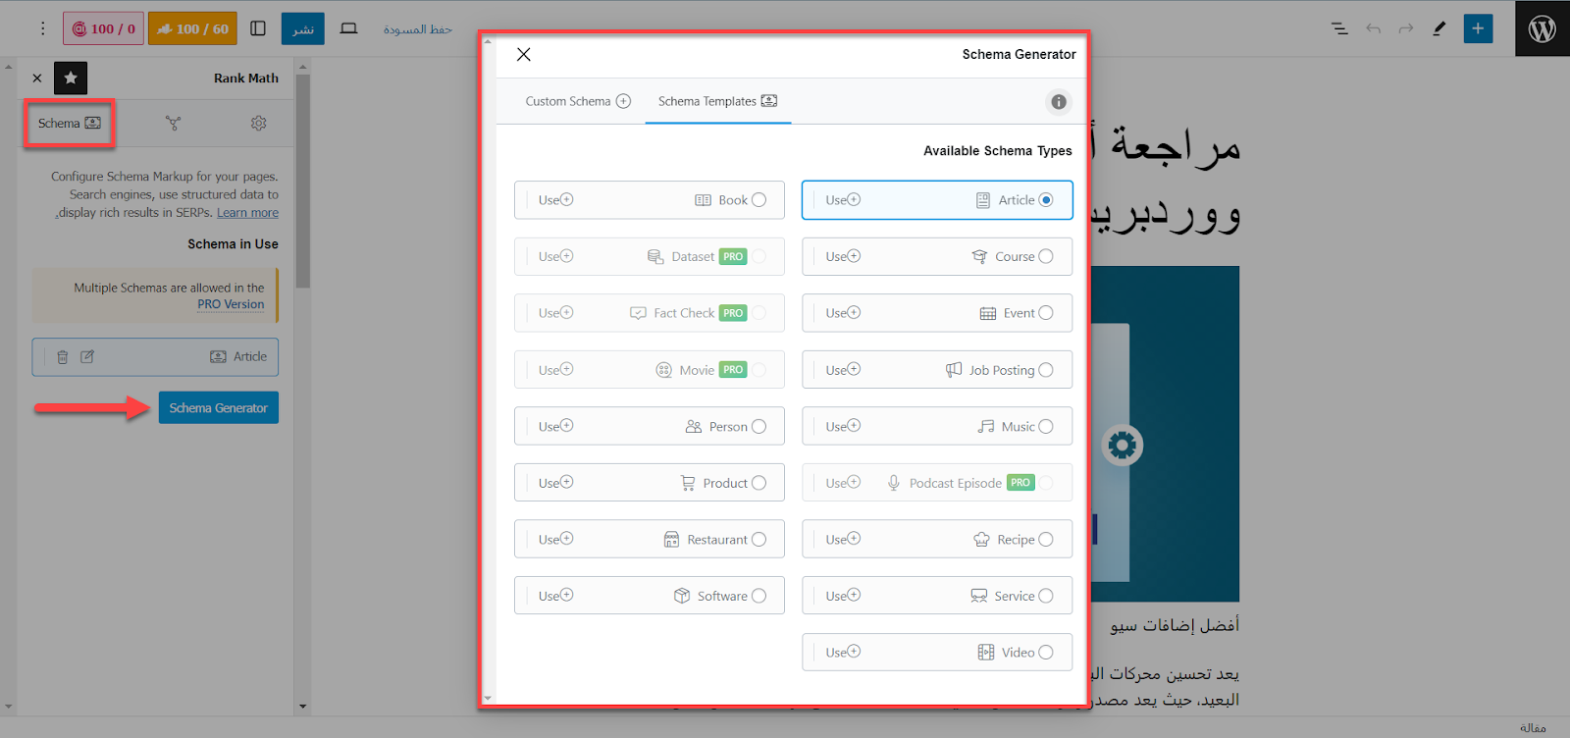1570x738 pixels.
Task: Open the editor options three-dots menu
Action: point(42,28)
